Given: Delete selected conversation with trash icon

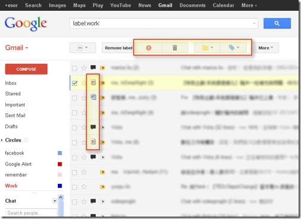Looking at the screenshot, I should click(175, 48).
